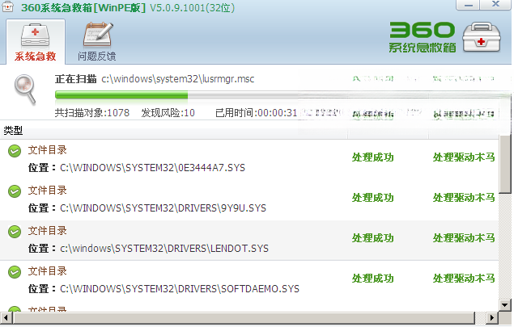Click the scan progress bar
The height and width of the screenshot is (327, 514).
coord(282,94)
